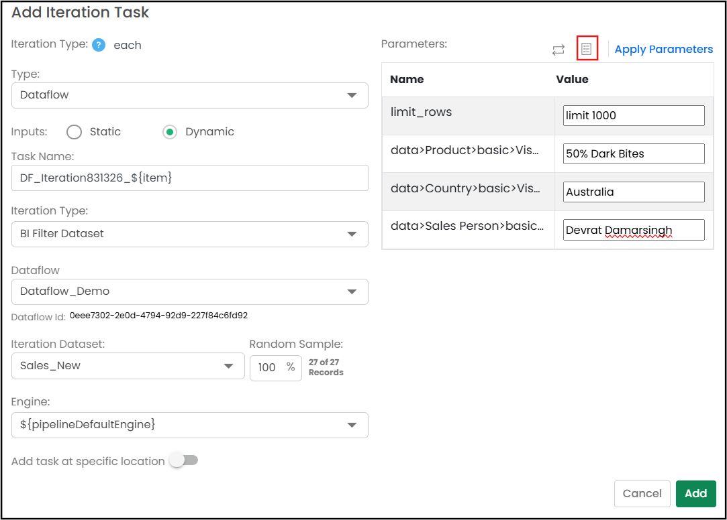The image size is (727, 520).
Task: Select the Dynamic inputs radio button
Action: click(170, 132)
